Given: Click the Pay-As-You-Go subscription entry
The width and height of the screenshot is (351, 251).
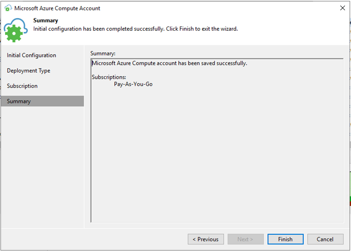Looking at the screenshot, I should [x=133, y=84].
